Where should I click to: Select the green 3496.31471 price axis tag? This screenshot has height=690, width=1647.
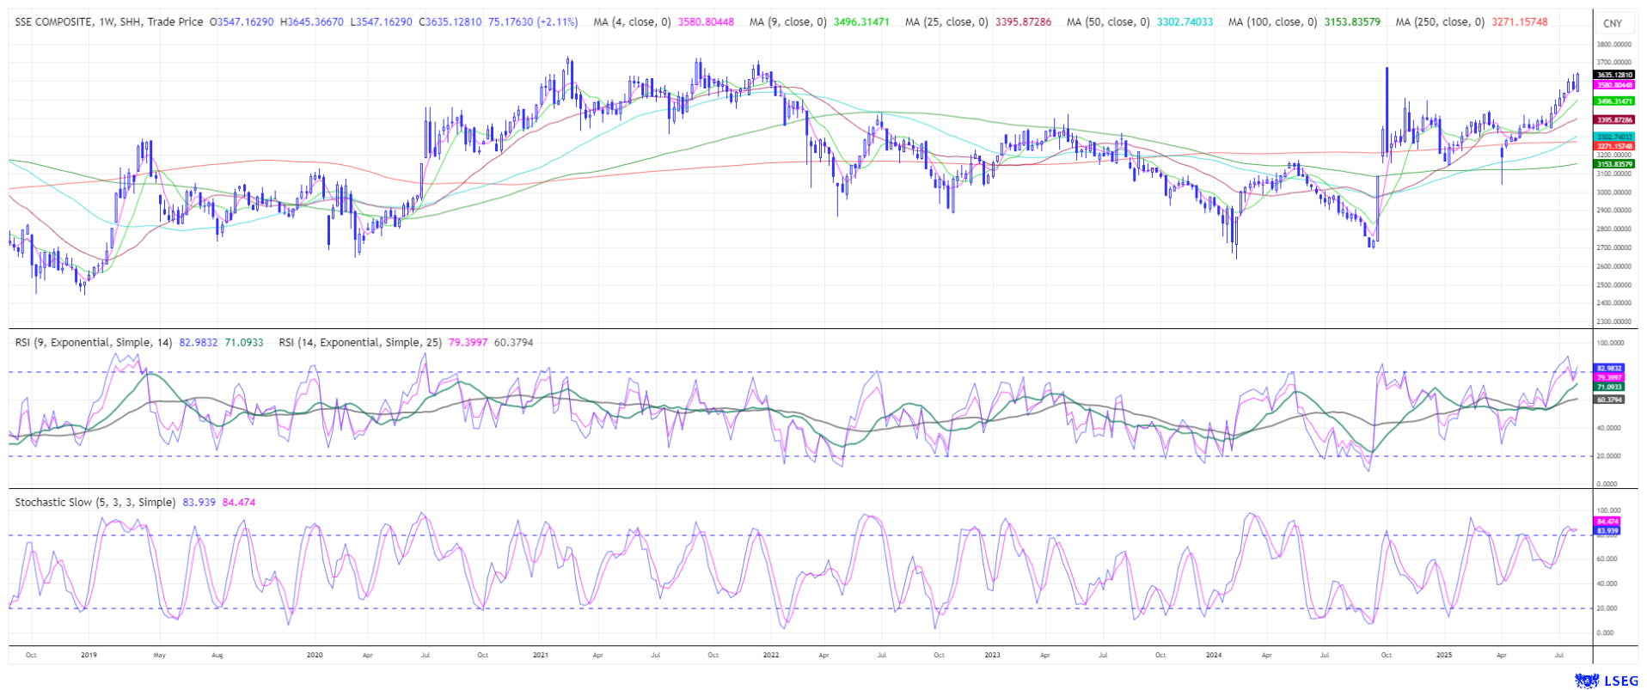coord(1613,101)
